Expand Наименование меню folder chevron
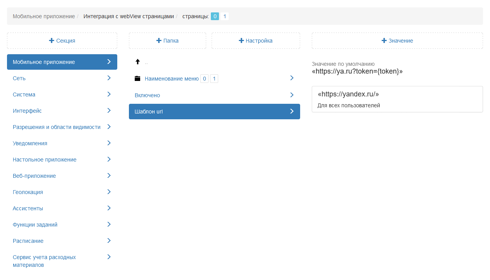The height and width of the screenshot is (280, 490). tap(292, 78)
